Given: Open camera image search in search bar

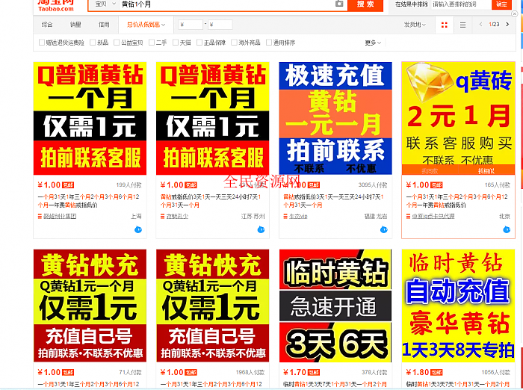Looking at the screenshot, I should tap(339, 4).
